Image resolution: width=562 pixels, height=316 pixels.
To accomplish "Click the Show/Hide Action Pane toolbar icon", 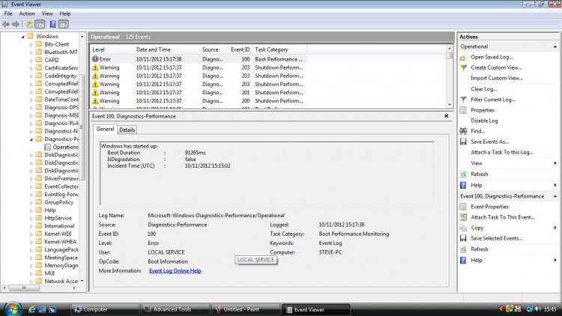I will (x=64, y=25).
